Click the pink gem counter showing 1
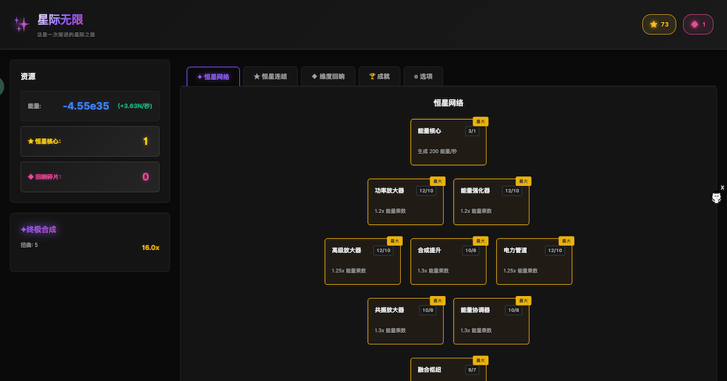 [x=697, y=25]
